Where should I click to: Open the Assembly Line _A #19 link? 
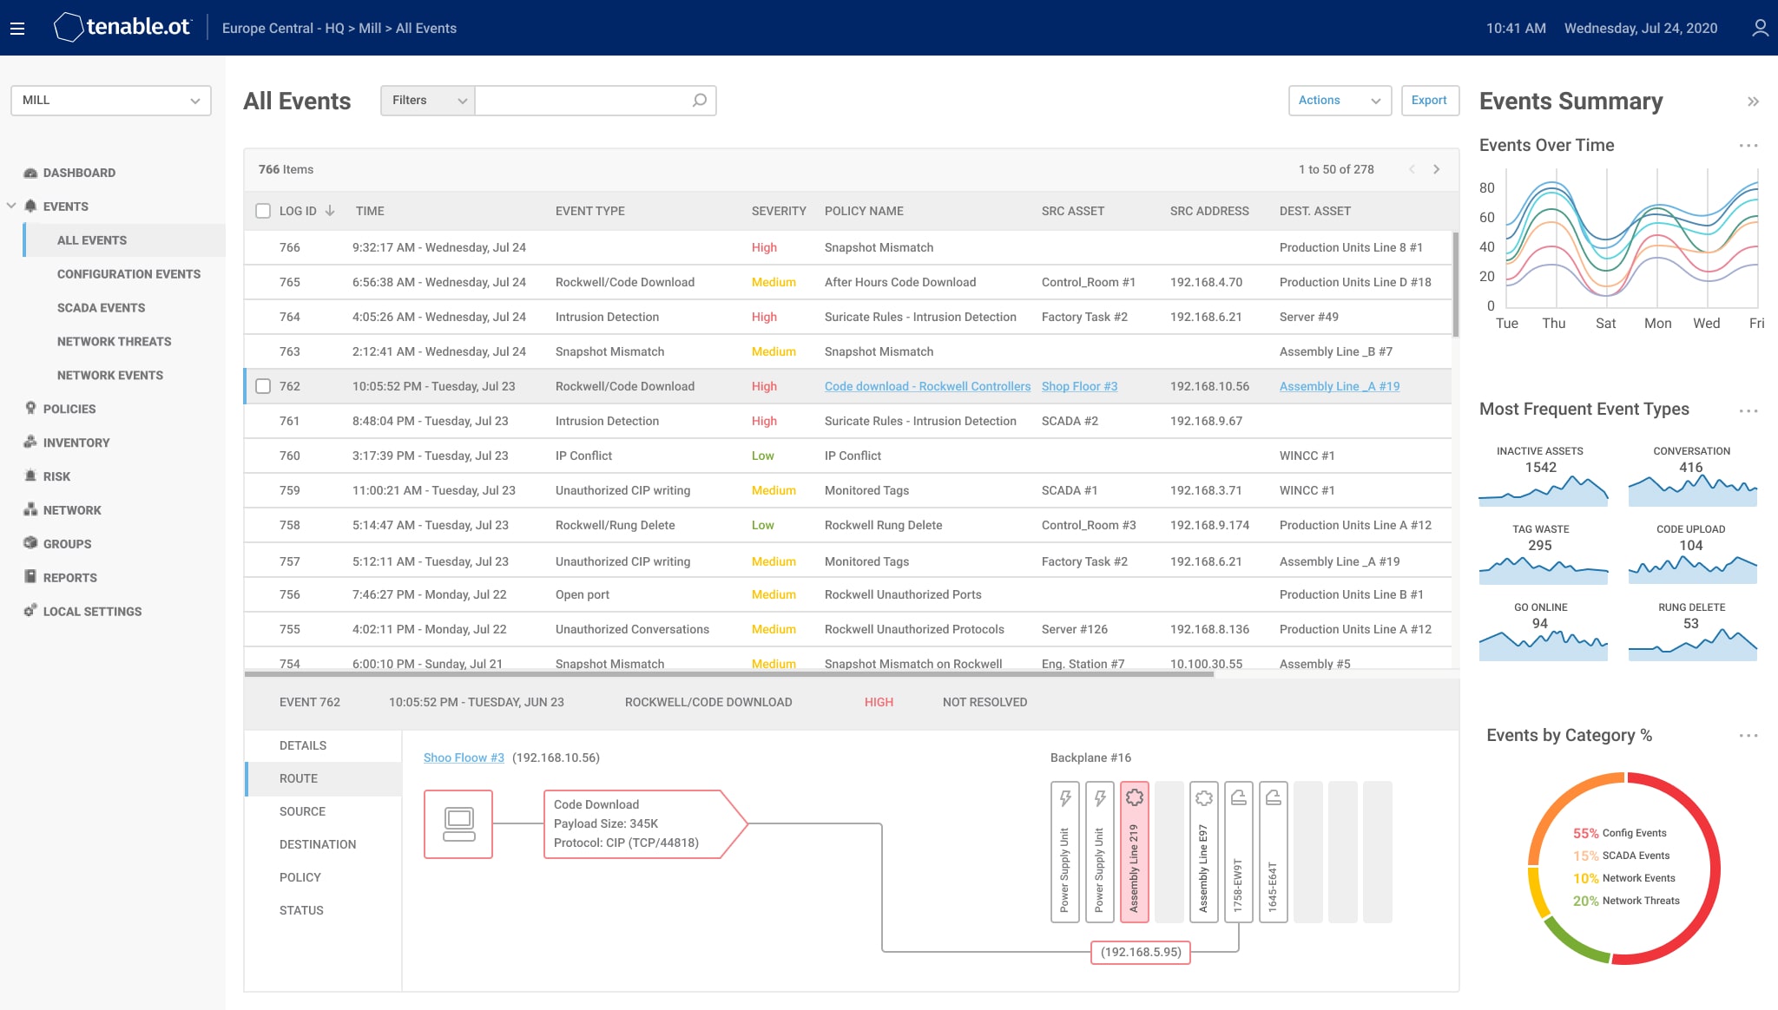coord(1340,386)
